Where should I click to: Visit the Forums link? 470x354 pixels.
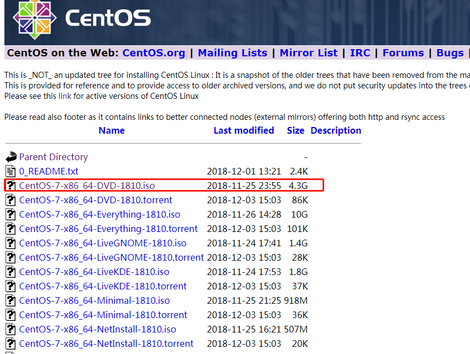coord(403,52)
